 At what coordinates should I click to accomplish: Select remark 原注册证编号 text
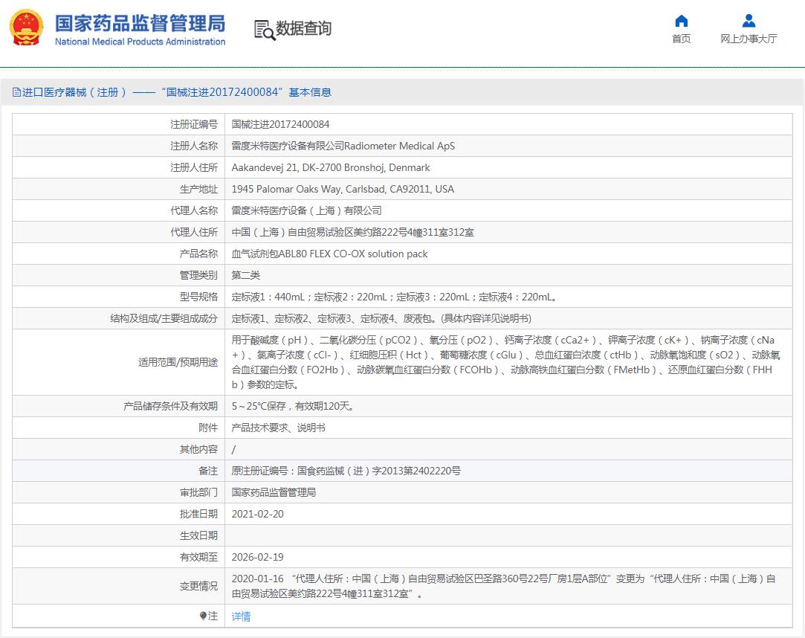[346, 471]
